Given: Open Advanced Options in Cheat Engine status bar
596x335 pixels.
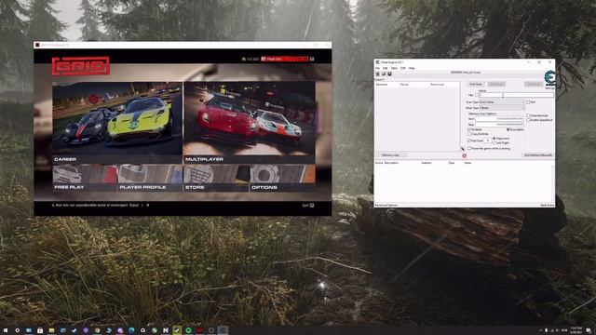Looking at the screenshot, I should (x=386, y=206).
